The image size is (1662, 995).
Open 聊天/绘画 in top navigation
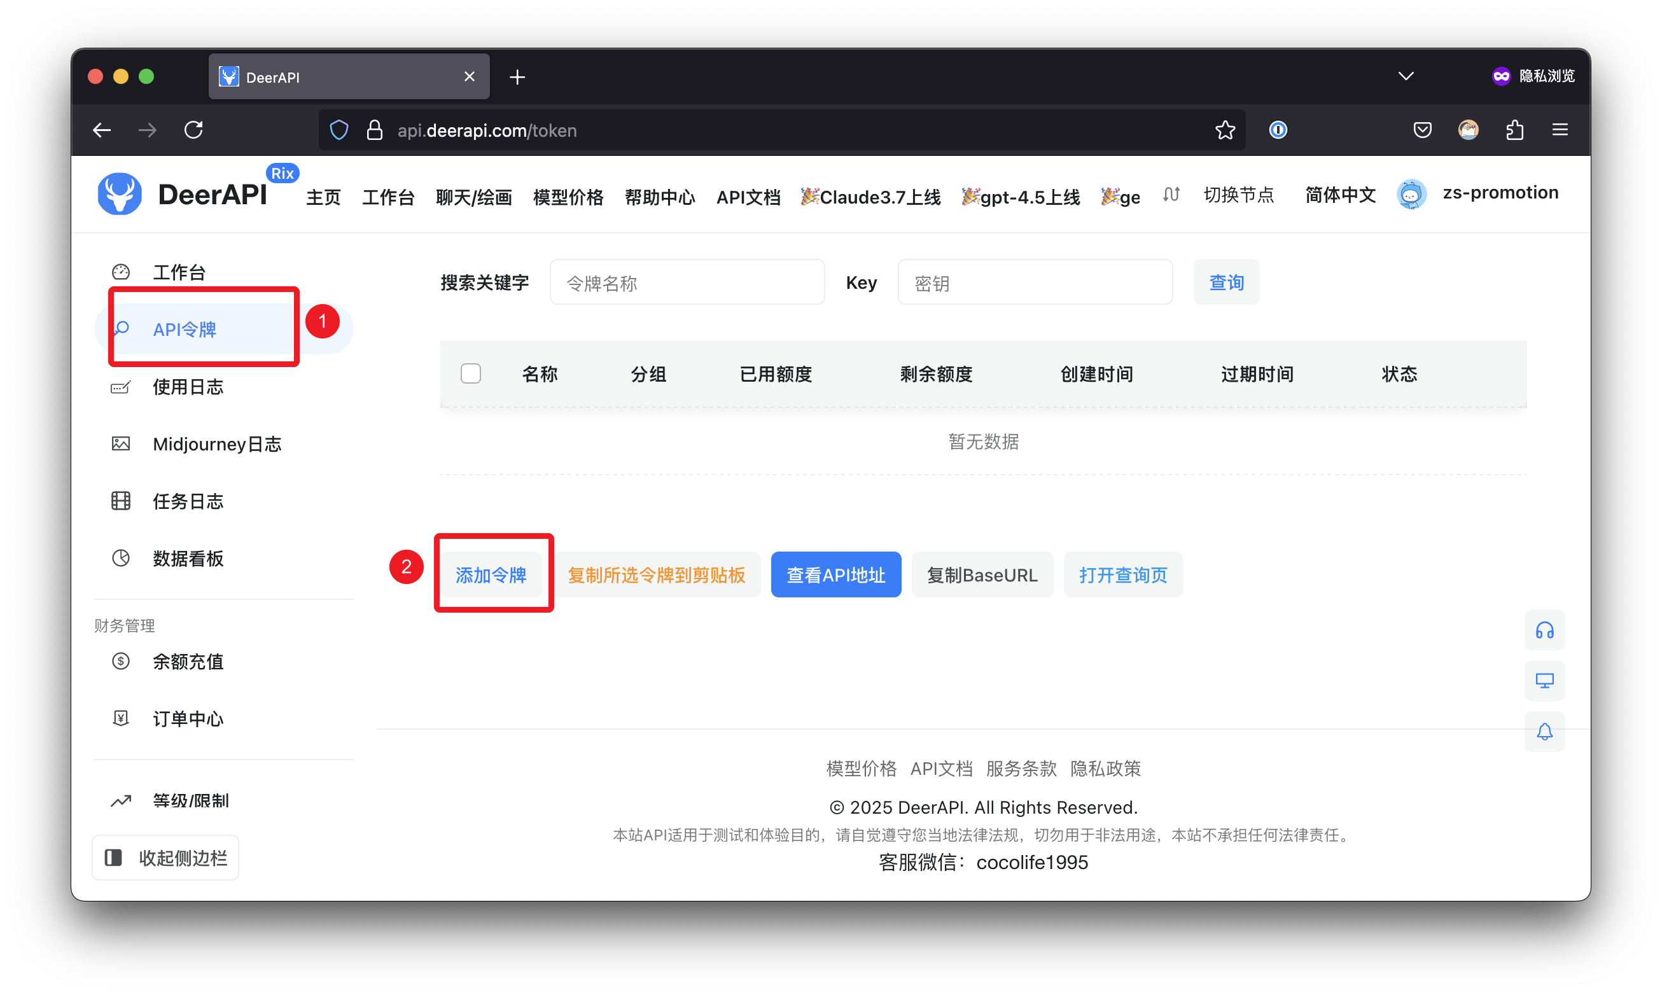pyautogui.click(x=473, y=197)
